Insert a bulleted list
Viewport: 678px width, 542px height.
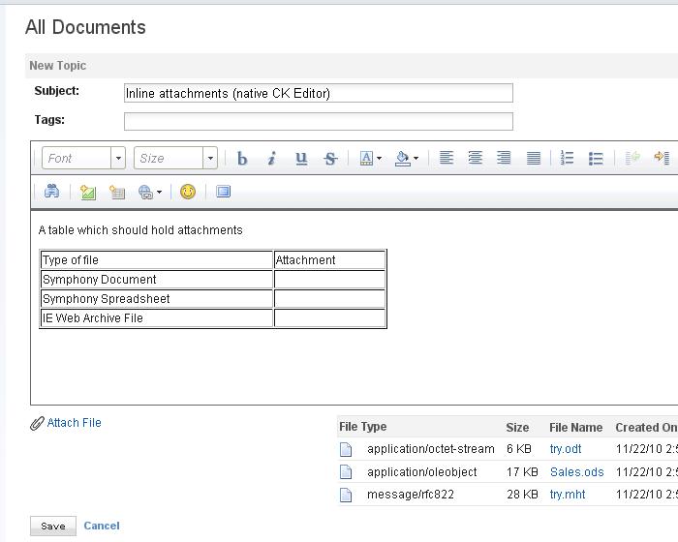point(596,159)
